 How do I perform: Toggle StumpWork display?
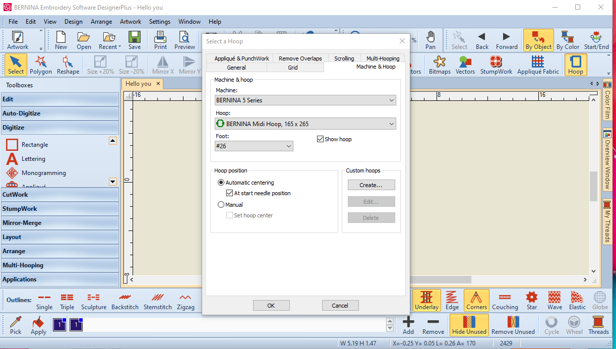tap(496, 65)
